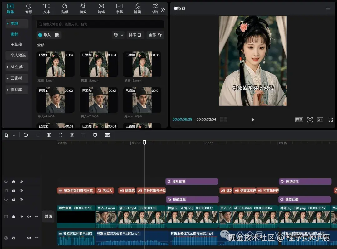Open the 贴纸 stickers panel icon
This screenshot has width=337, height=249.
pyautogui.click(x=65, y=8)
